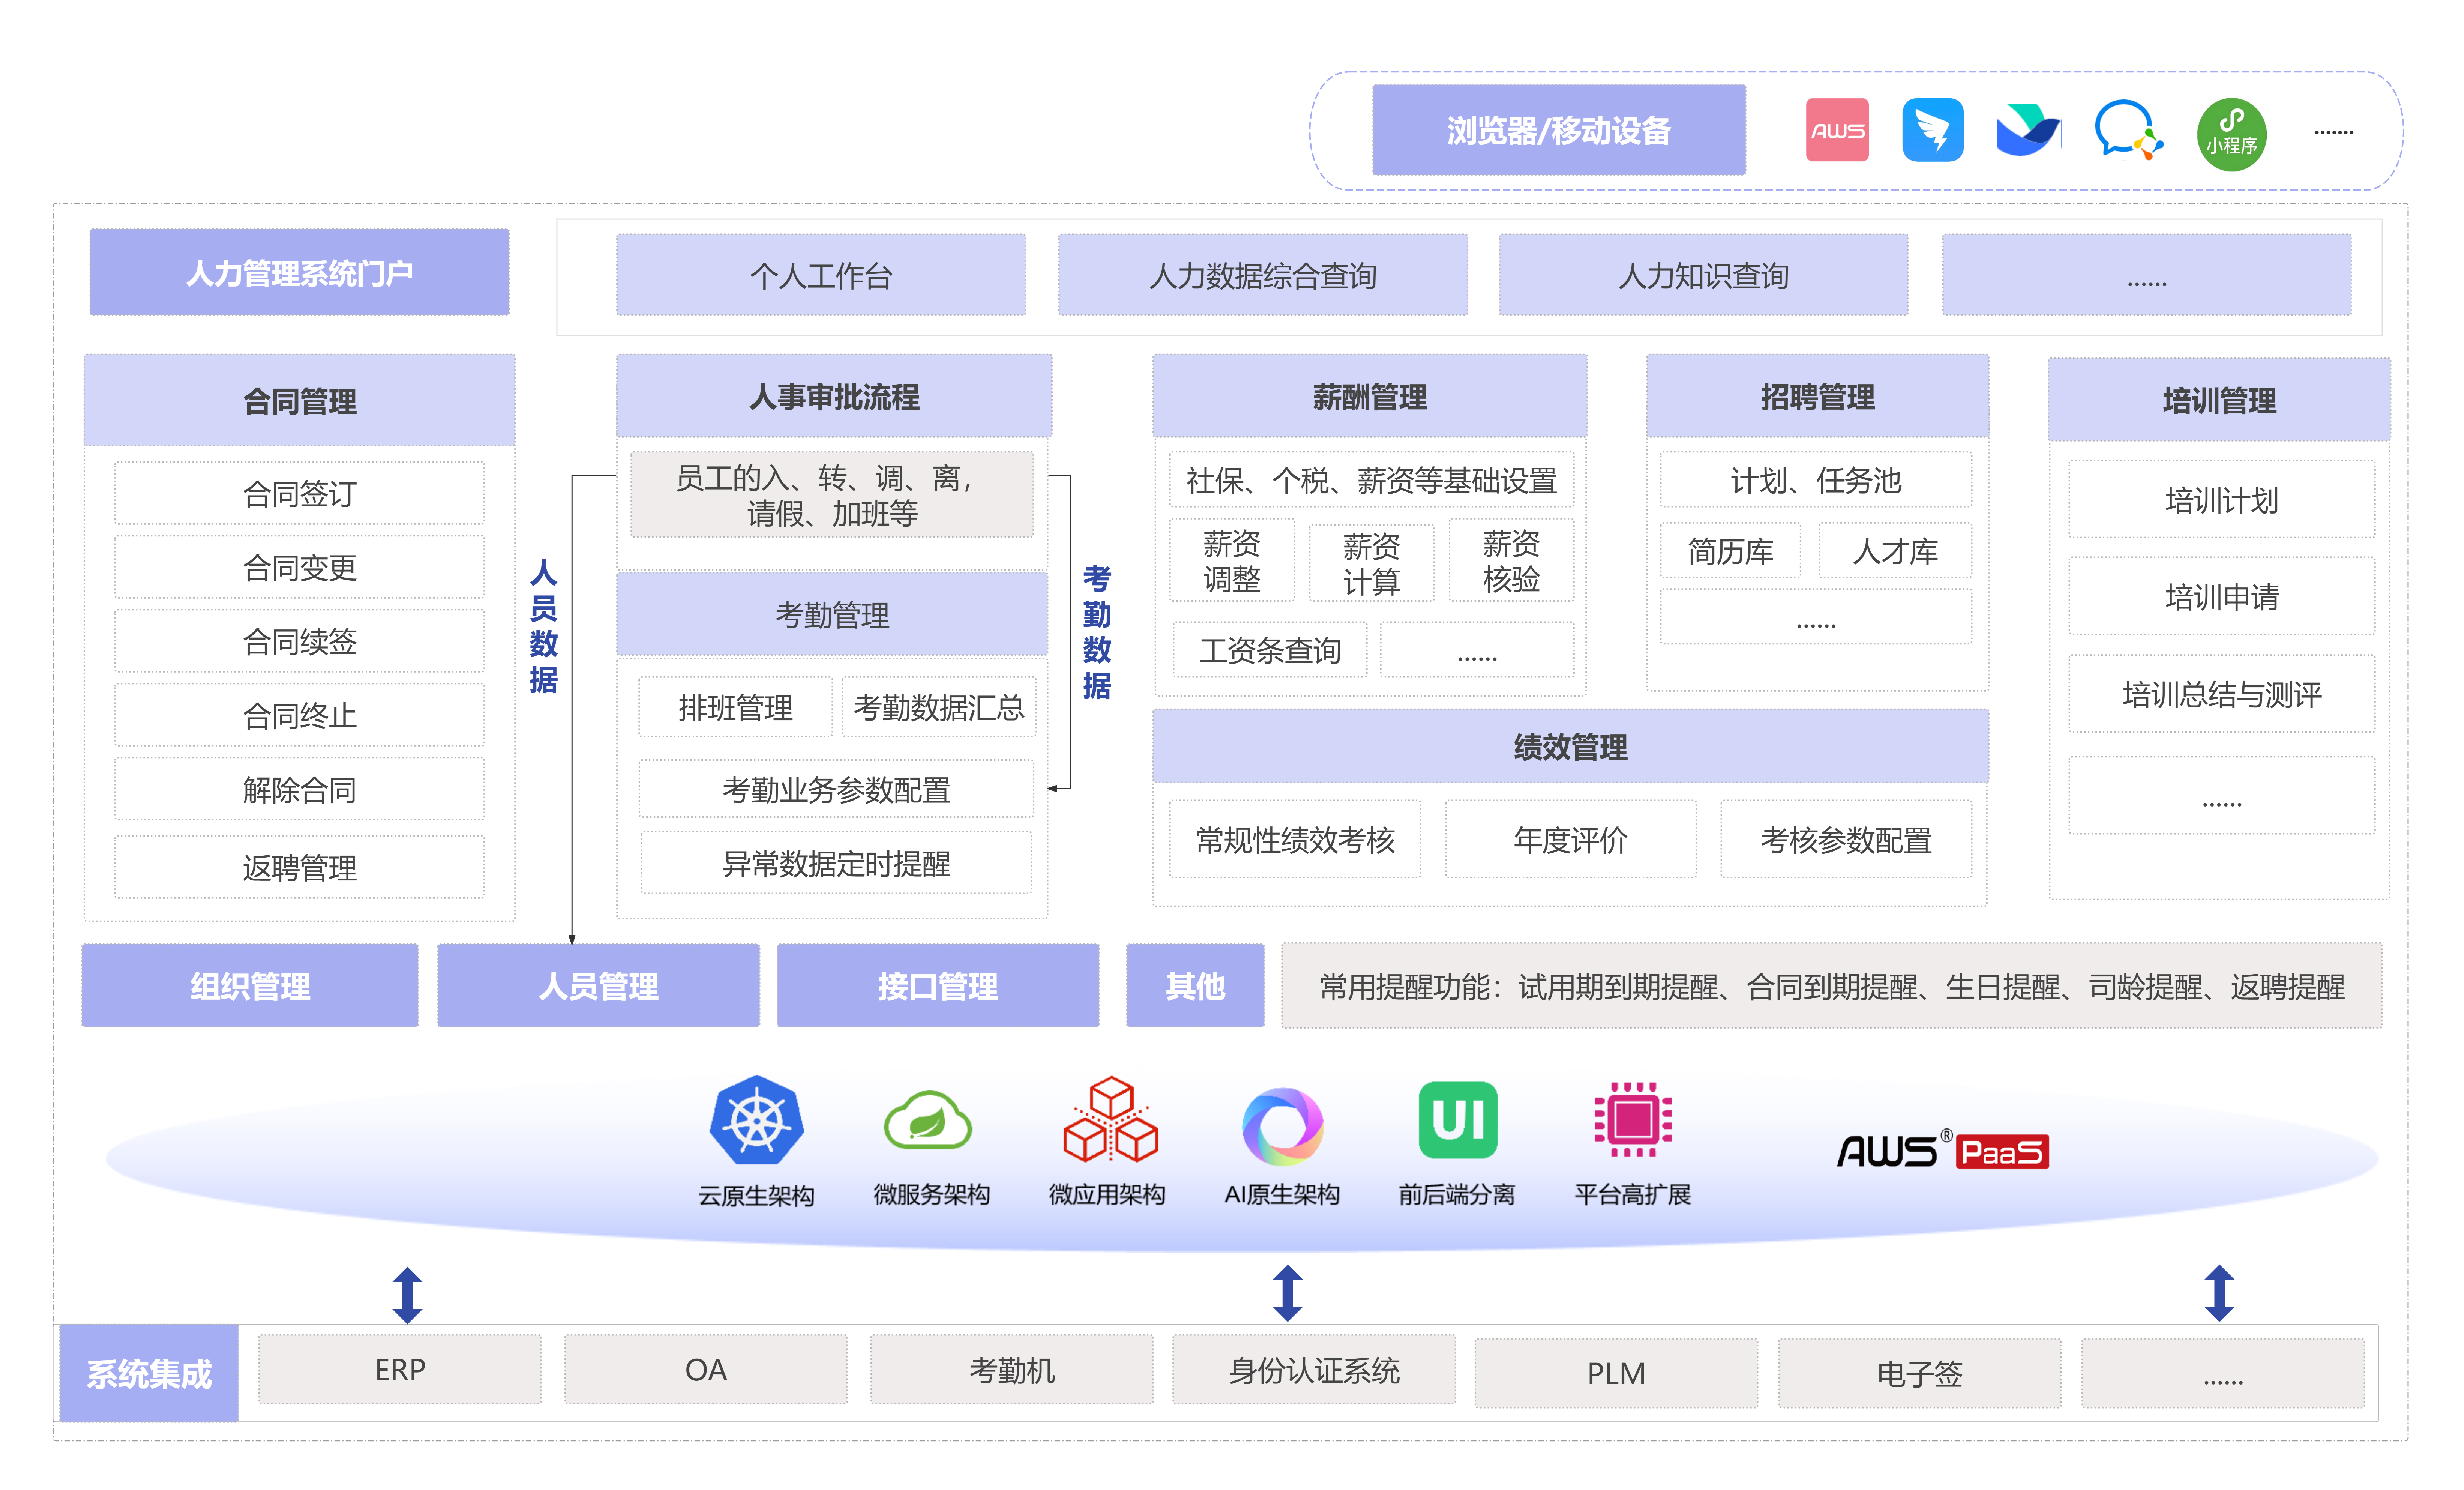Click the 人才库 box
Image resolution: width=2464 pixels, height=1490 pixels.
click(1895, 550)
